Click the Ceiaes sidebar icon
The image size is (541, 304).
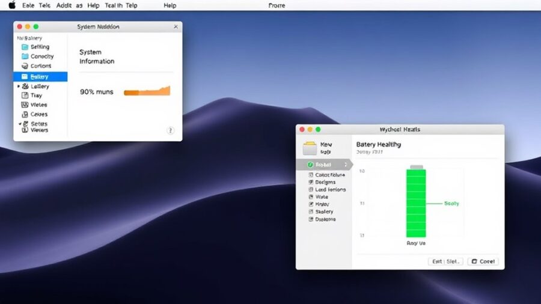click(x=25, y=114)
